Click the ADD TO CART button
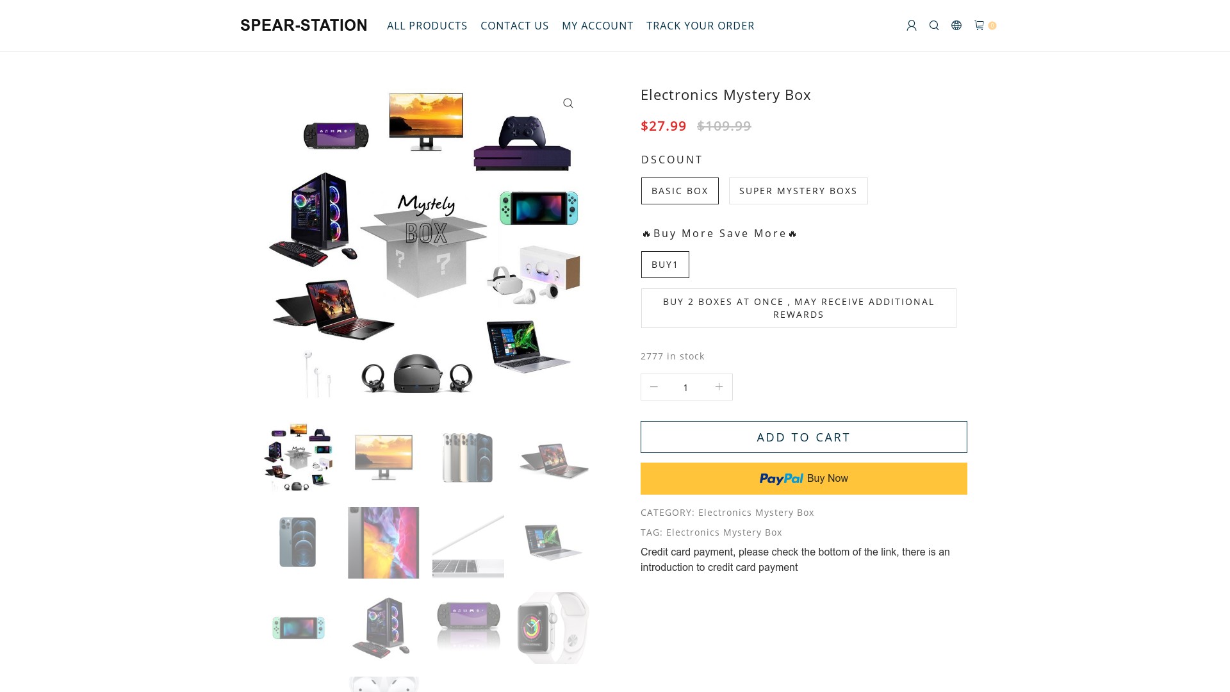 tap(804, 437)
